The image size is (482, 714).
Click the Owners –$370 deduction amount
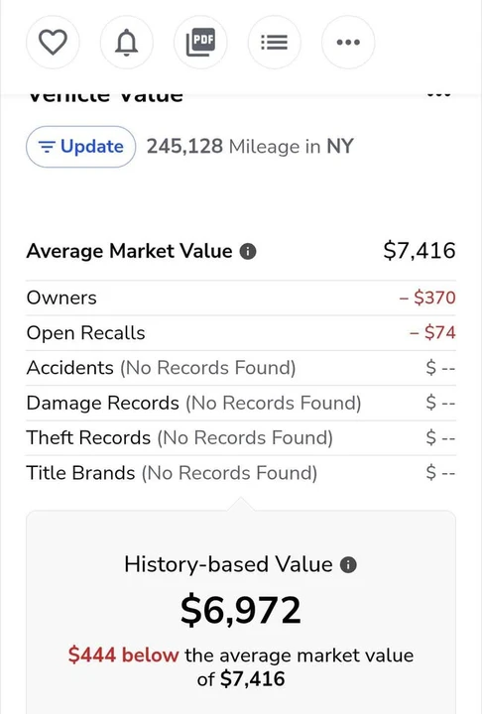427,297
